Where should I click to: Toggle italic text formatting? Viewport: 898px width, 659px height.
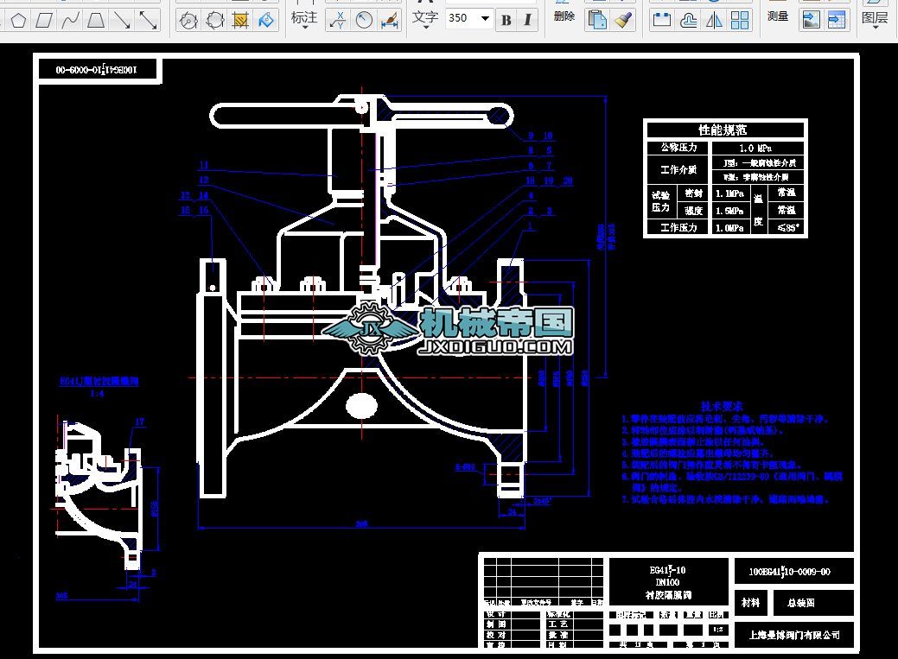pyautogui.click(x=527, y=20)
